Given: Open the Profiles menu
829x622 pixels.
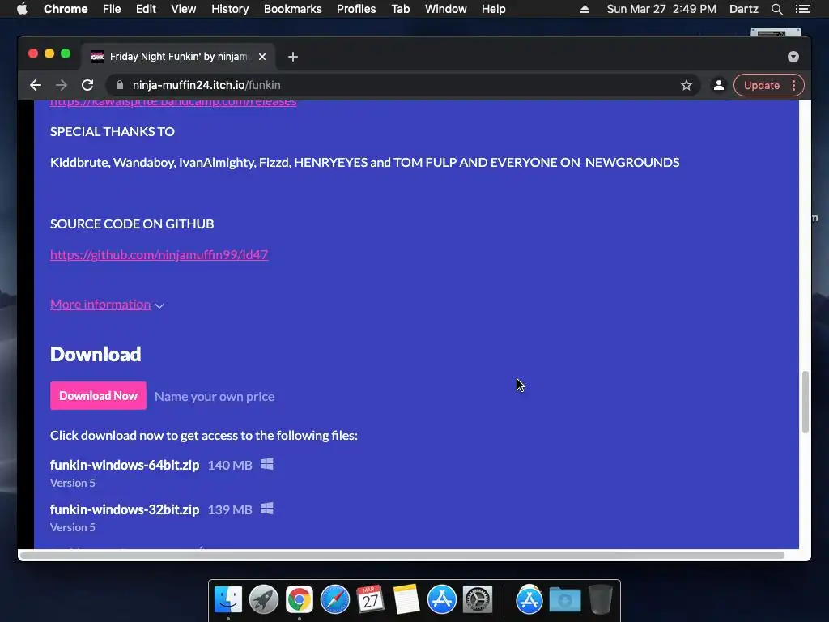Looking at the screenshot, I should pos(356,9).
